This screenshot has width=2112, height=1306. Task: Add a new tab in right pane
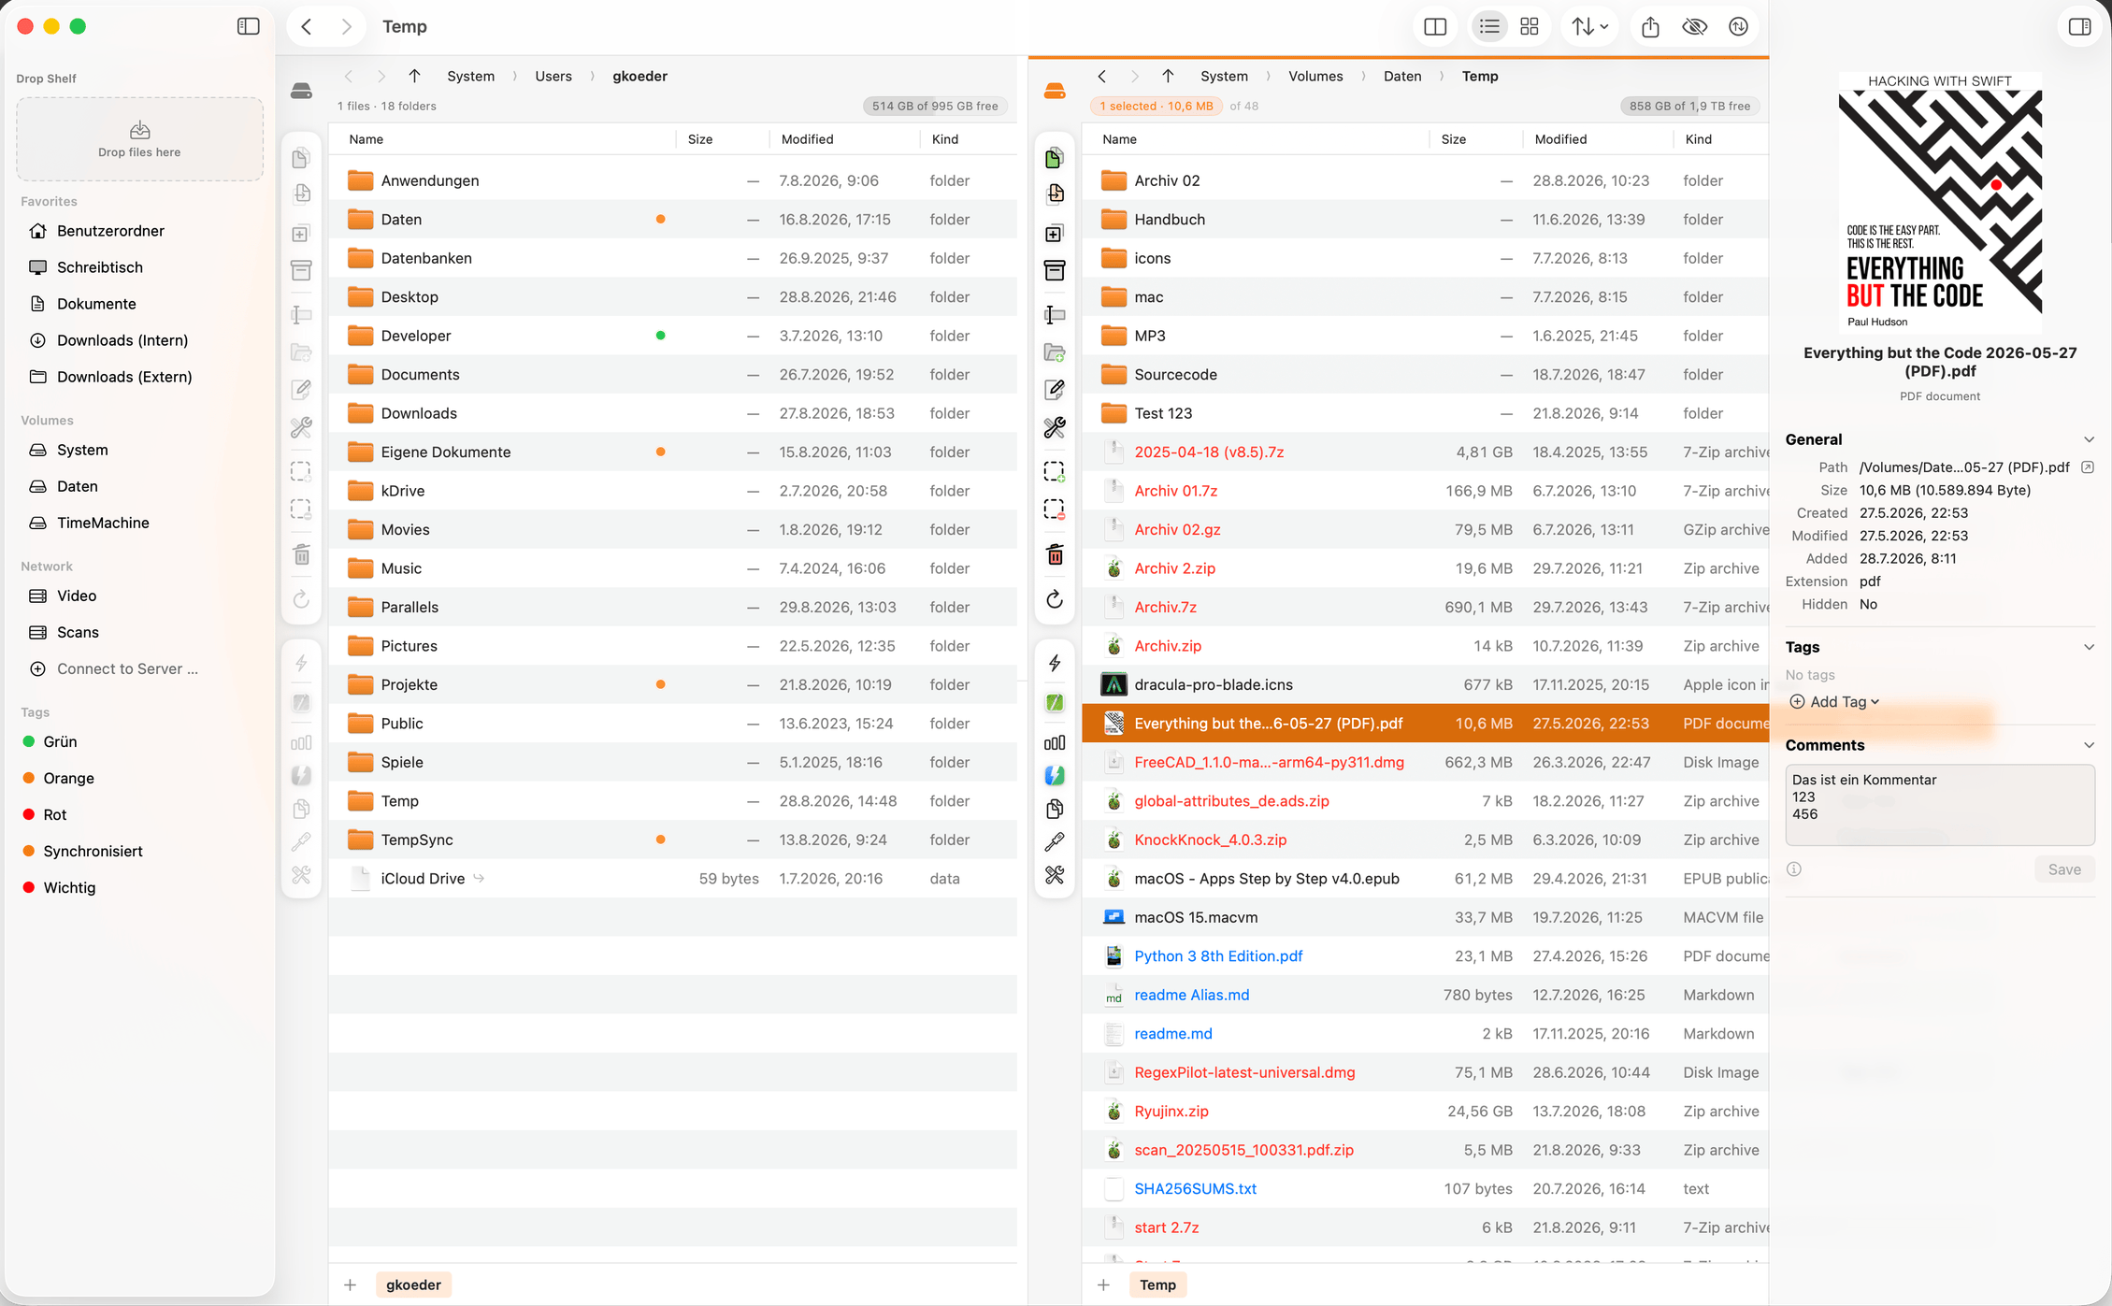[x=1103, y=1284]
